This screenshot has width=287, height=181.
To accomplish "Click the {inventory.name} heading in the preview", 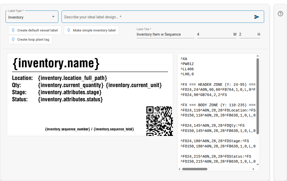I will [56, 63].
